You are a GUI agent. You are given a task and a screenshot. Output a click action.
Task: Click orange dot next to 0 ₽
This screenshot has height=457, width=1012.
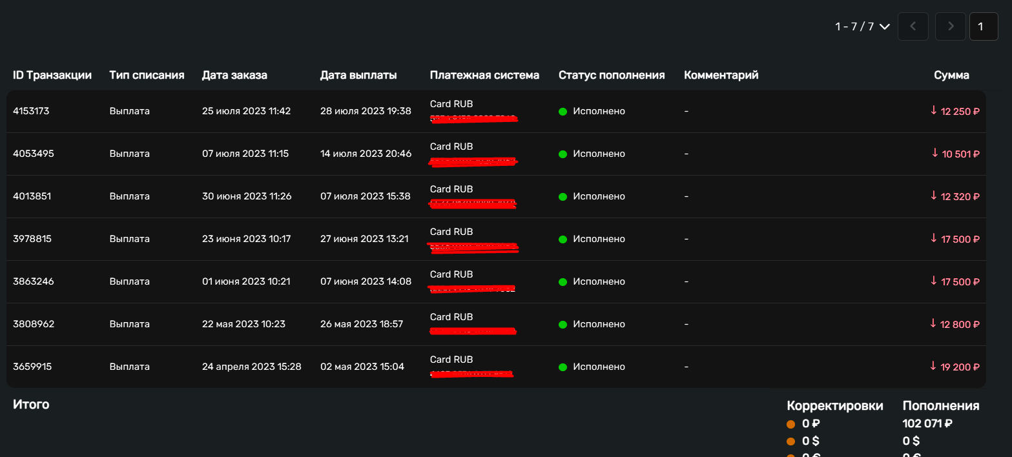(x=790, y=425)
